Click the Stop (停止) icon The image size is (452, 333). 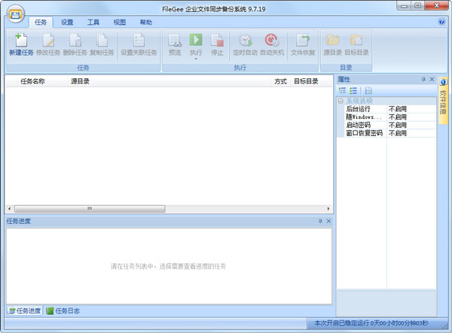click(217, 41)
